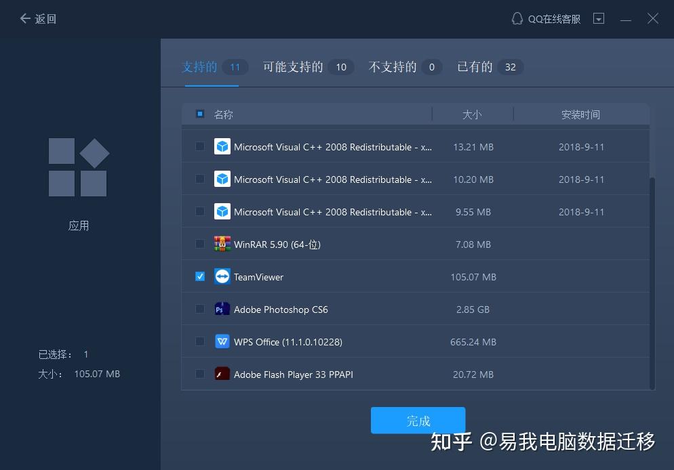The height and width of the screenshot is (470, 674).
Task: Click the WPS Office (11.1.0.10228) name
Action: tap(288, 342)
